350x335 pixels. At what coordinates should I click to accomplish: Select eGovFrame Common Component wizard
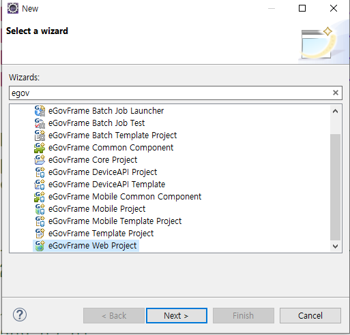point(111,148)
